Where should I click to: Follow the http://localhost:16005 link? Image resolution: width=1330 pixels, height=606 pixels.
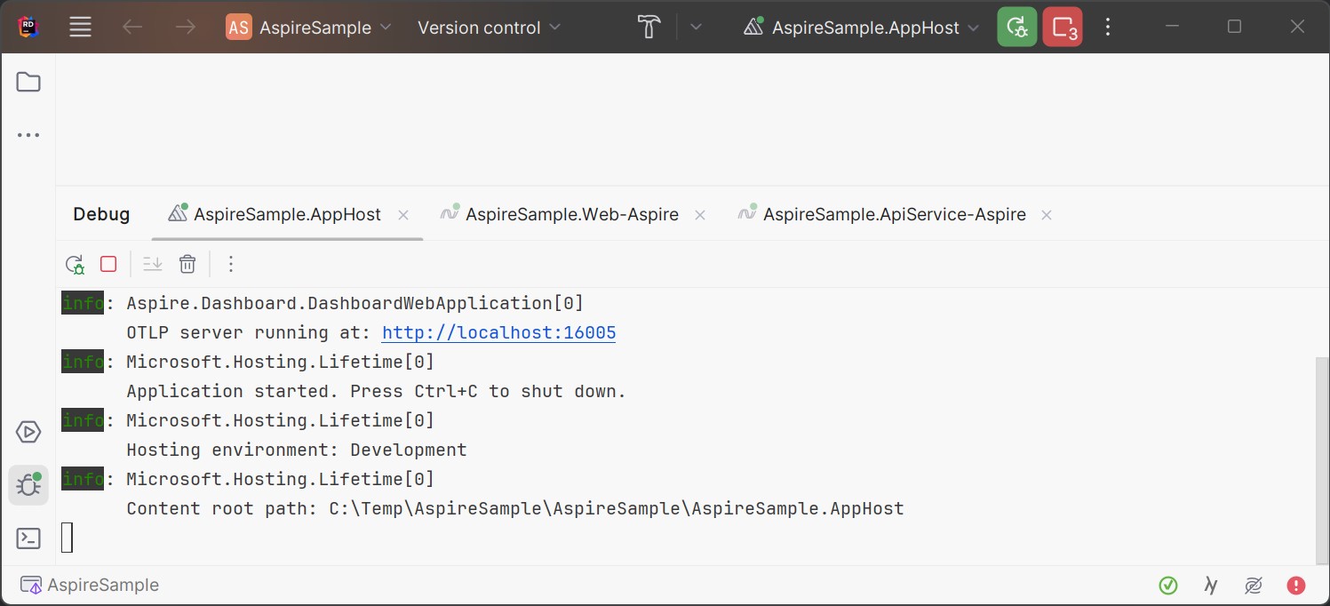498,332
